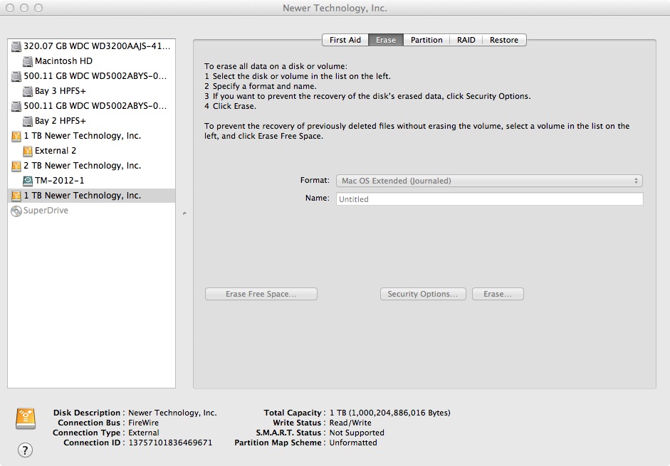Click the total capacity value 1 TB
Image resolution: width=670 pixels, height=466 pixels.
[389, 413]
